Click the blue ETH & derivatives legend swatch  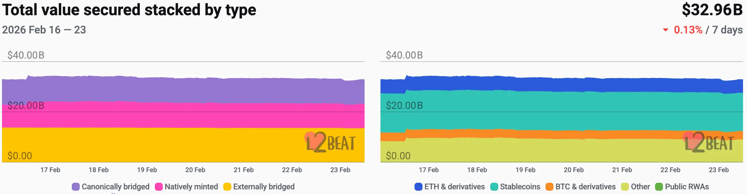pyautogui.click(x=418, y=187)
